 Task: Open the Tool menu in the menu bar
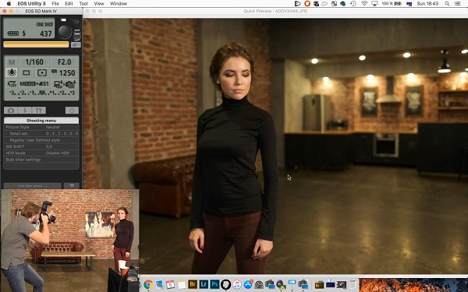(83, 4)
